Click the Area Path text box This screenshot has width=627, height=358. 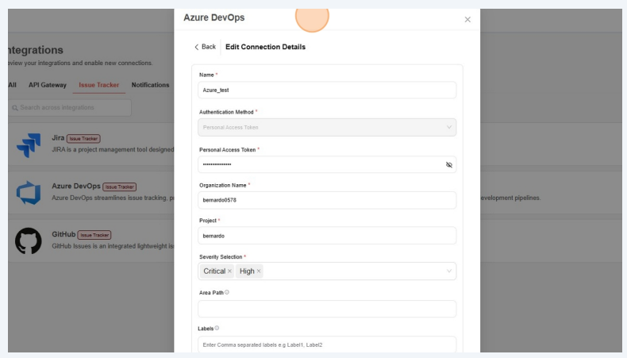(326, 309)
